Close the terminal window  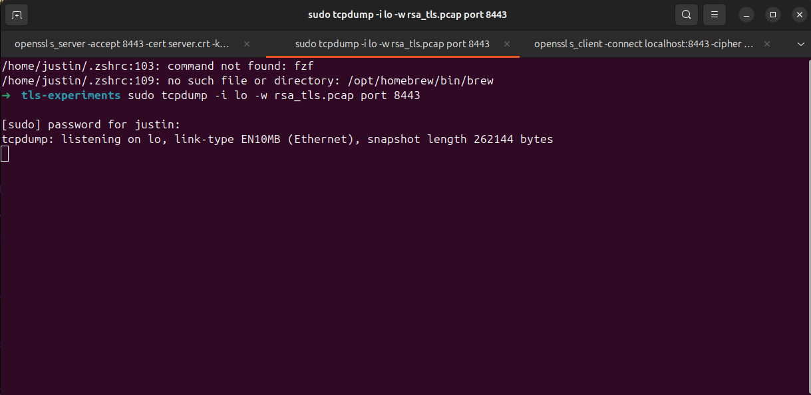tap(799, 15)
